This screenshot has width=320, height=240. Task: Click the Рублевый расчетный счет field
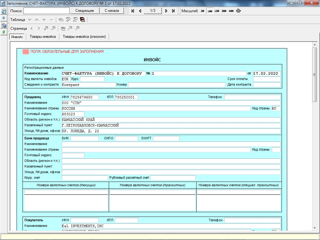(x=173, y=178)
